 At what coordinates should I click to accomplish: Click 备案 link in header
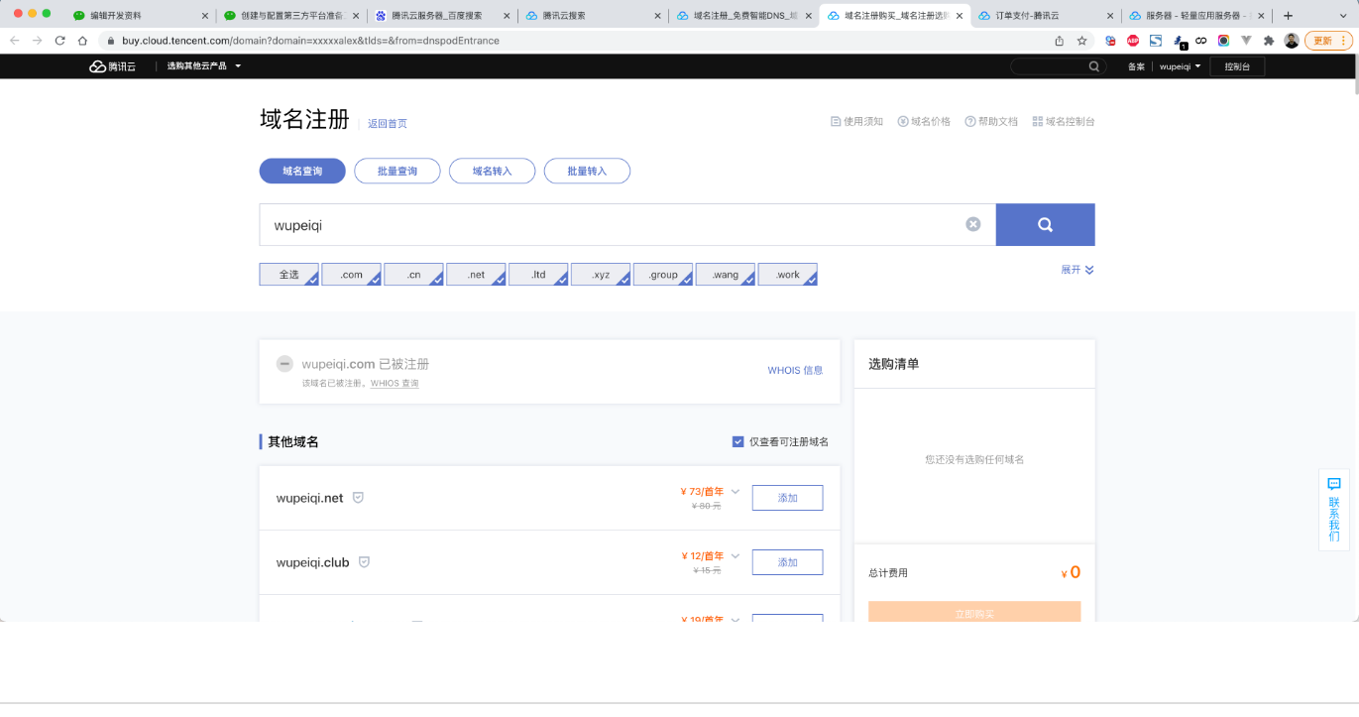1136,66
